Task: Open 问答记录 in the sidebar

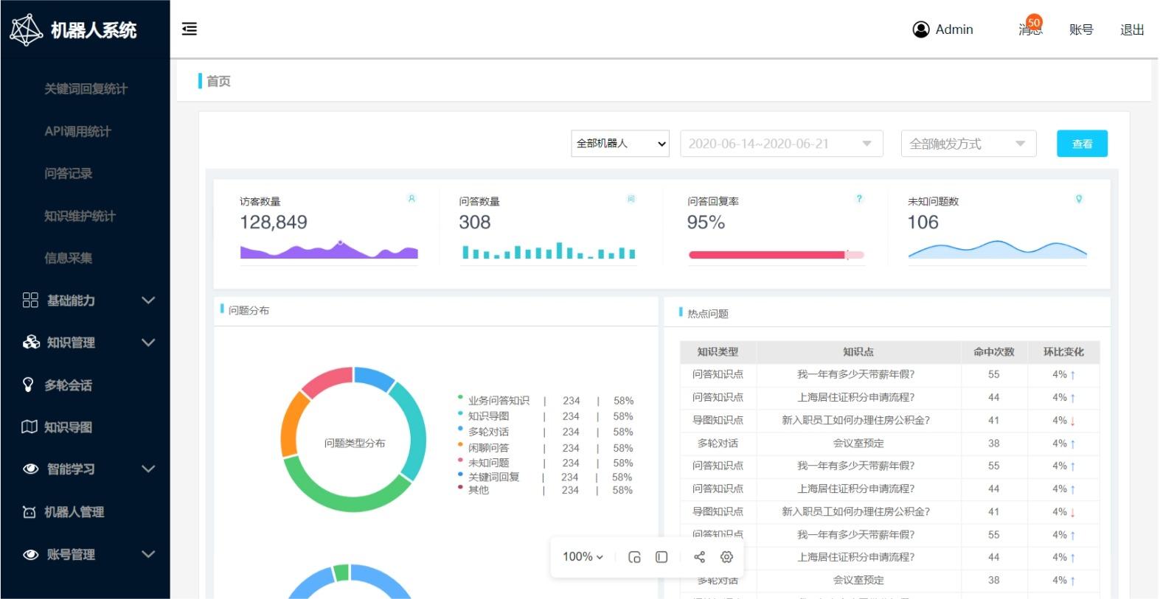Action: [x=68, y=173]
